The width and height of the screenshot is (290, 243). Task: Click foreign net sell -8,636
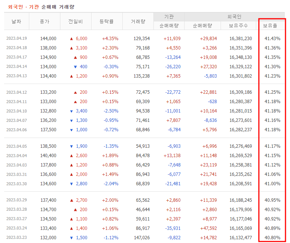pos(210,120)
